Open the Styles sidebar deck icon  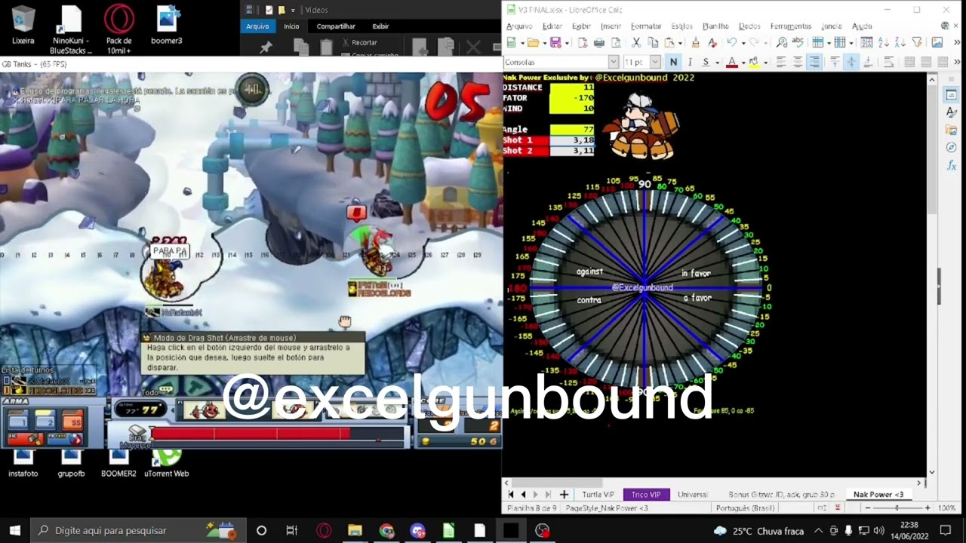tap(952, 112)
